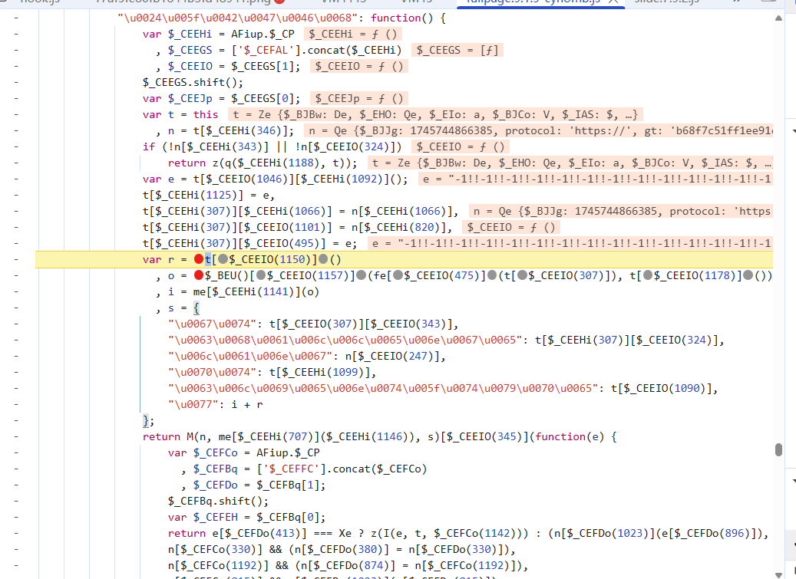Click the number 1188 in the return z(q( line

pos(301,163)
